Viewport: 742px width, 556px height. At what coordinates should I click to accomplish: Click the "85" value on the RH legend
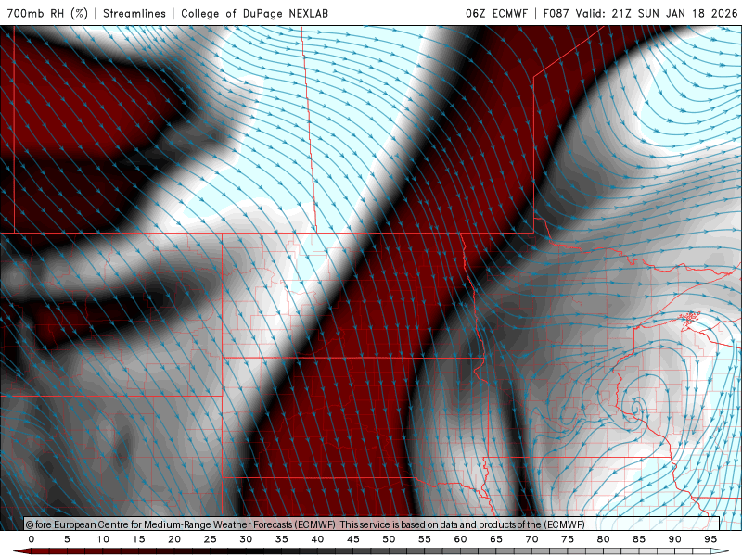[x=639, y=539]
